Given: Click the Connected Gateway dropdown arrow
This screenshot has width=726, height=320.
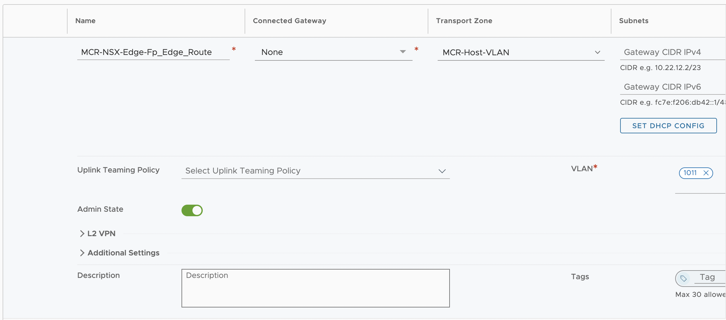Looking at the screenshot, I should [403, 52].
